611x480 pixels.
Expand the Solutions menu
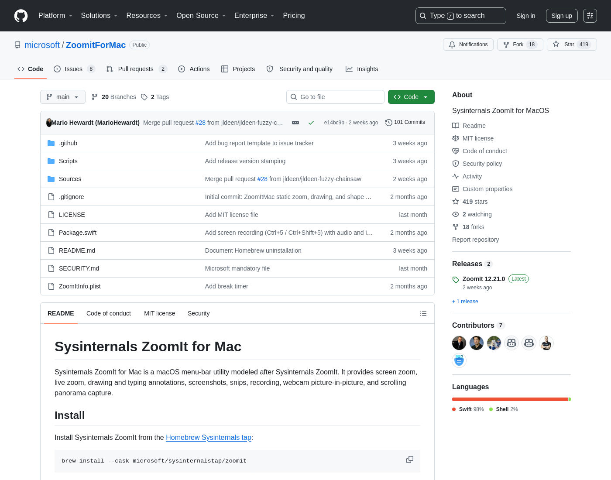click(100, 16)
